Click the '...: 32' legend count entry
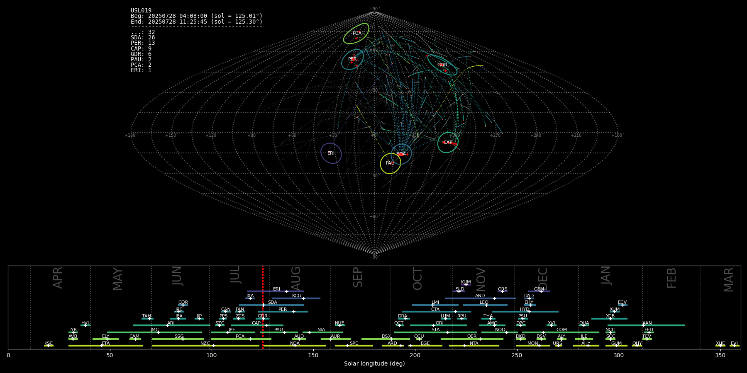Image resolution: width=747 pixels, height=373 pixels. [143, 32]
